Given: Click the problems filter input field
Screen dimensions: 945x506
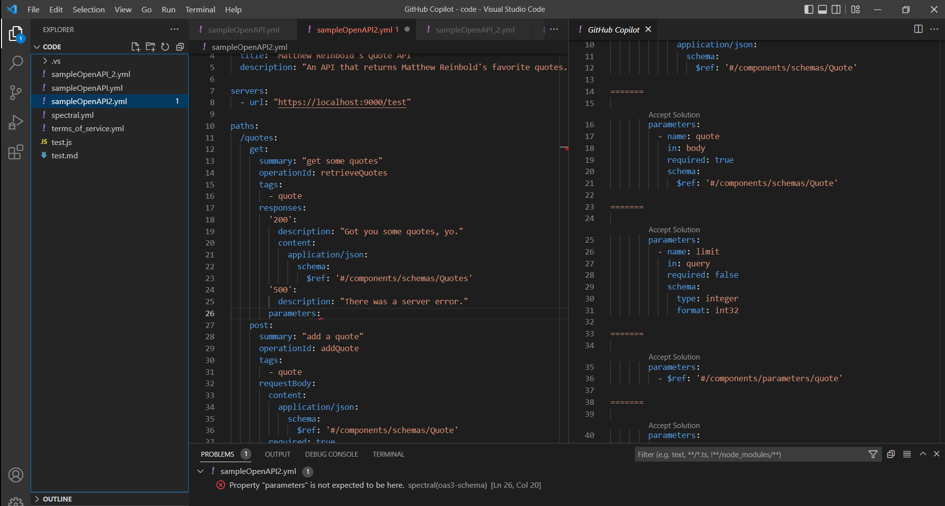Looking at the screenshot, I should tap(750, 454).
